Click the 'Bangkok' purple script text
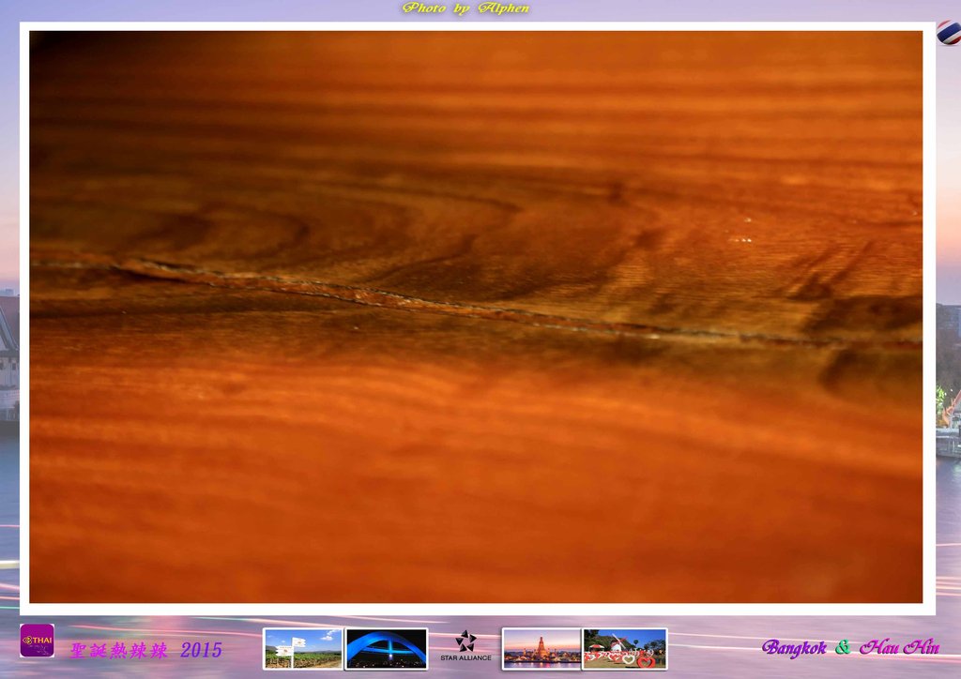 coord(794,648)
